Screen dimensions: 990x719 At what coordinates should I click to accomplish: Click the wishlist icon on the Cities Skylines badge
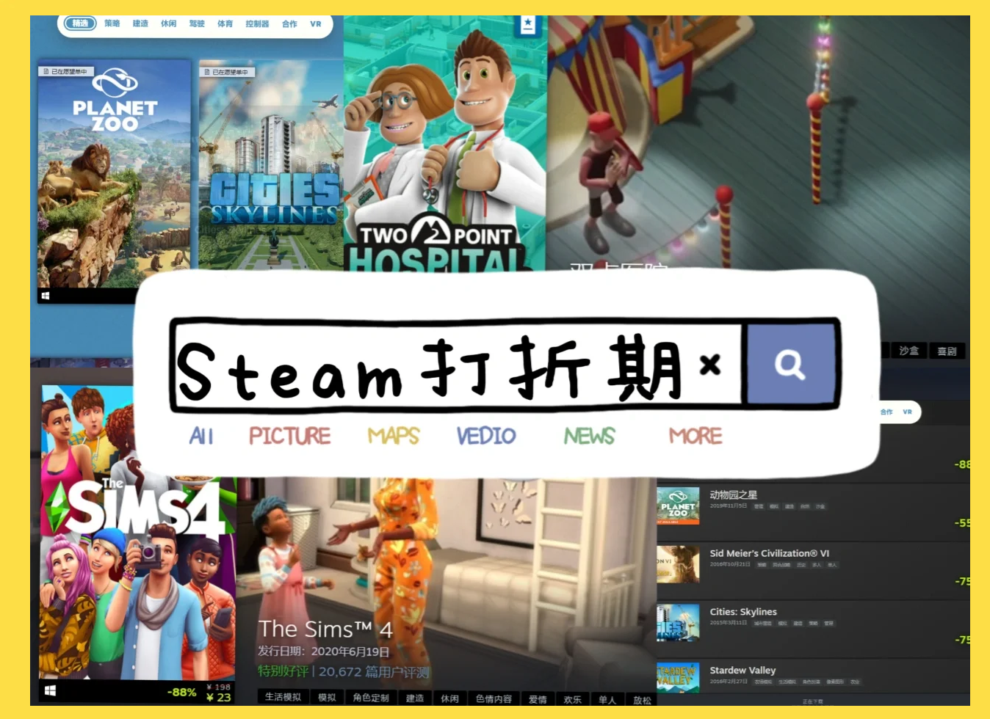click(206, 72)
